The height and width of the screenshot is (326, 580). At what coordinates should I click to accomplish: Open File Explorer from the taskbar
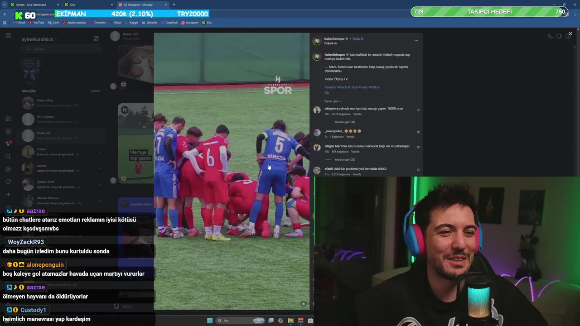coord(290,321)
